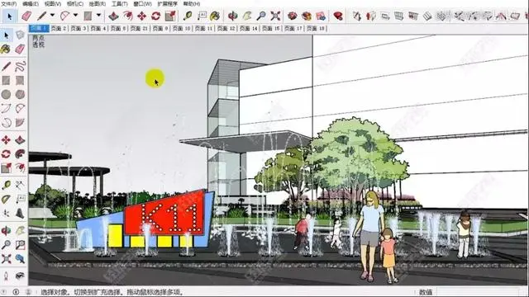Open the 视图(V) menu
This screenshot has height=297, width=529.
tap(53, 3)
